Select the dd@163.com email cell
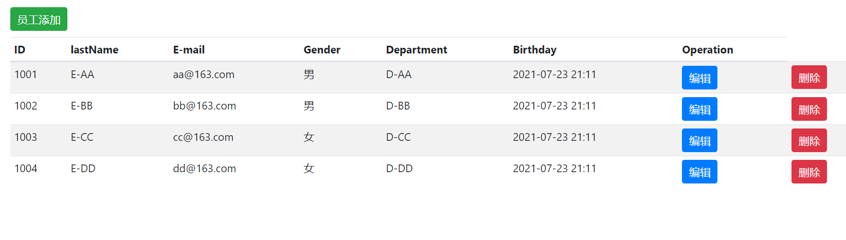The width and height of the screenshot is (846, 240). tap(205, 169)
